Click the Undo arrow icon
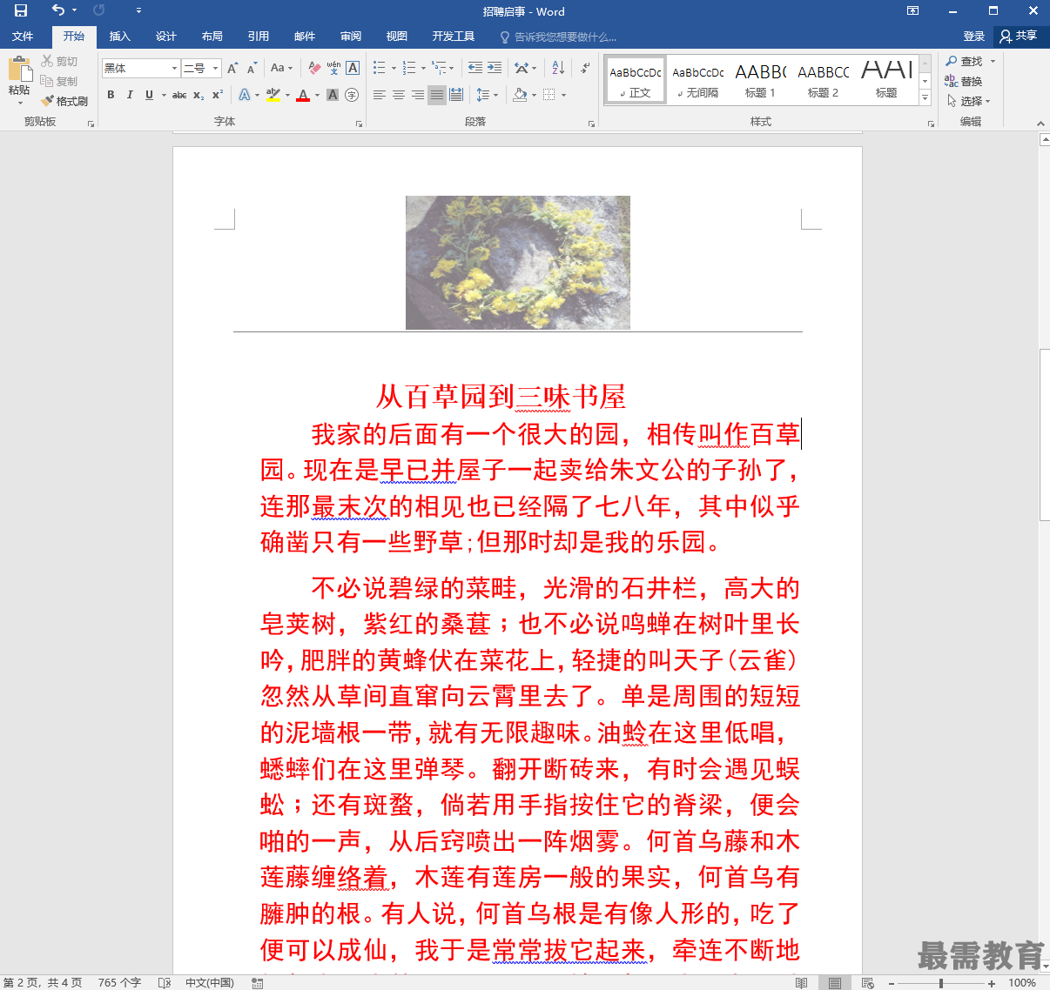The height and width of the screenshot is (990, 1050). click(58, 10)
